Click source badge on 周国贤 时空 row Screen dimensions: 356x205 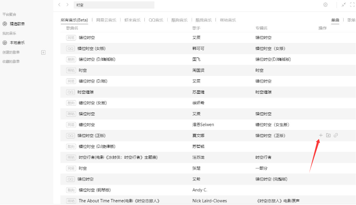[71, 70]
